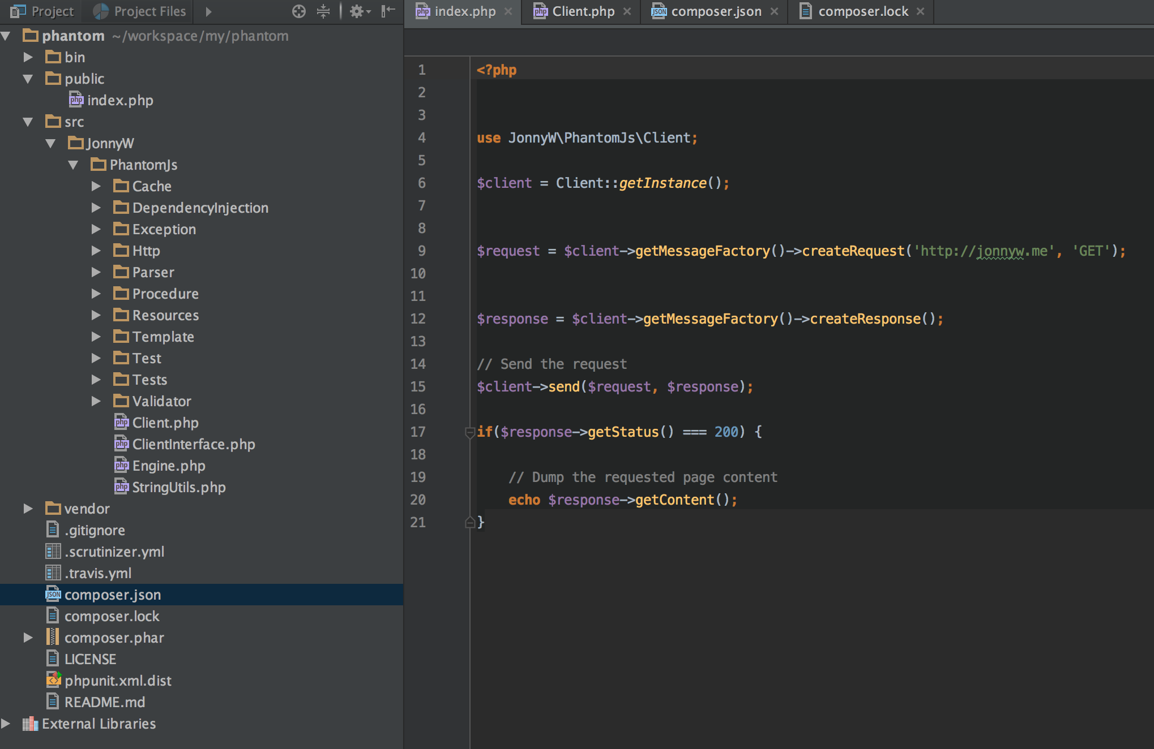Expand the Template folder
The image size is (1154, 749).
[x=96, y=337]
